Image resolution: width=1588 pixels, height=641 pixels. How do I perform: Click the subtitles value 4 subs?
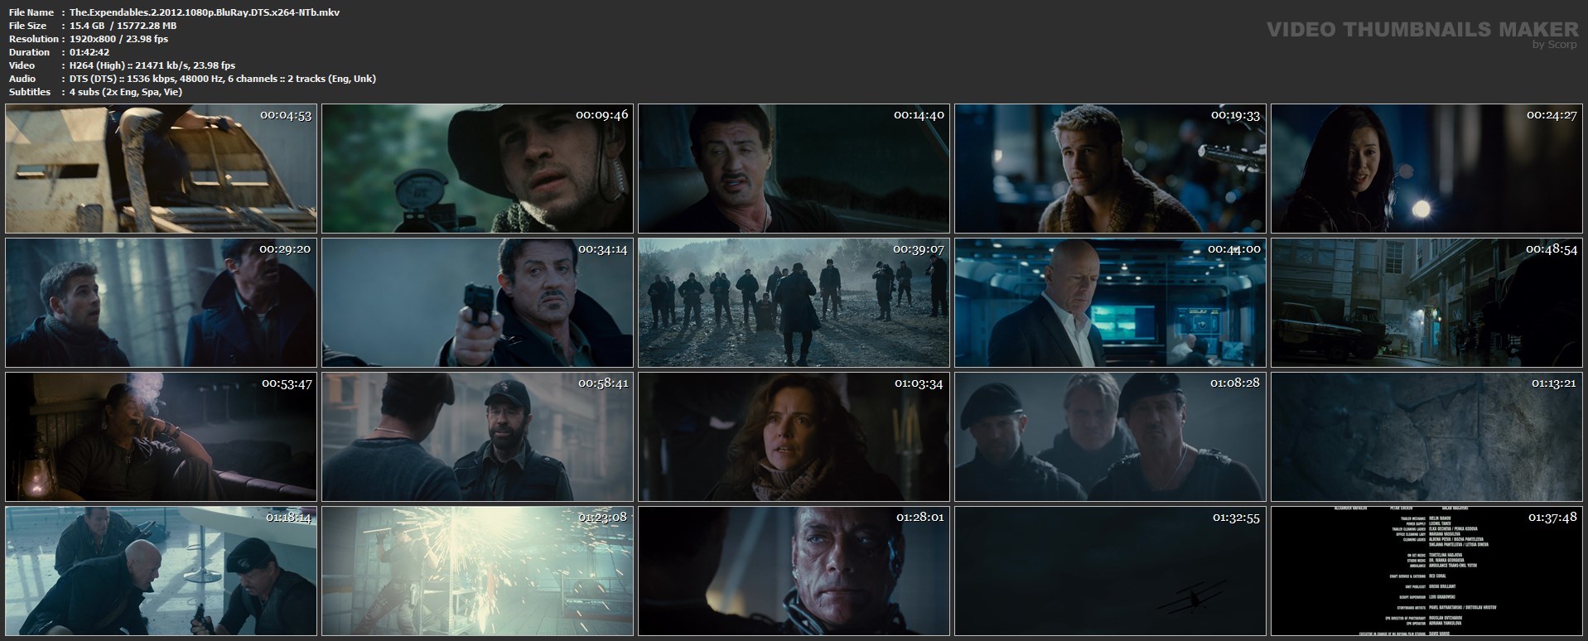point(126,92)
